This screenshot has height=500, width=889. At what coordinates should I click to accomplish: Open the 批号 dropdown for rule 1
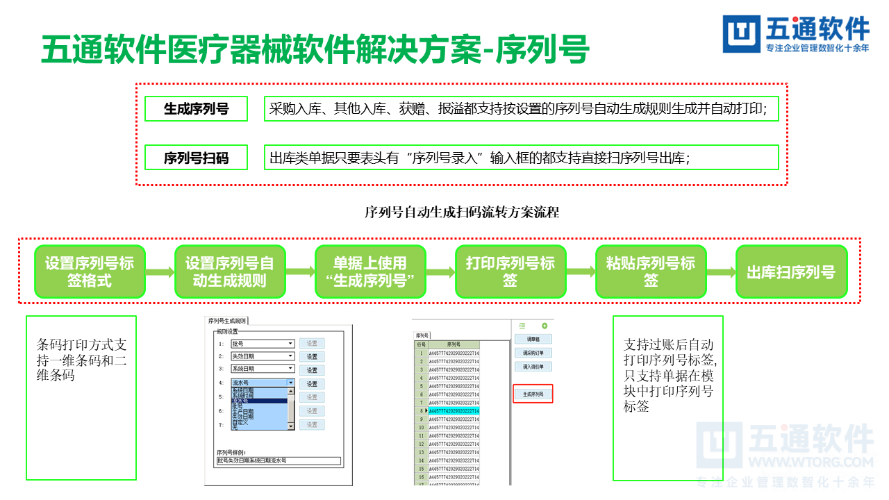point(290,343)
